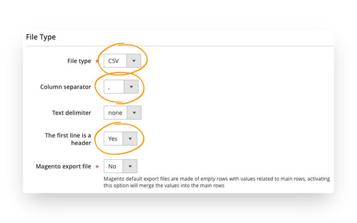This screenshot has width=357, height=223.
Task: Click the Magento export file dropdown arrow
Action: (130, 166)
